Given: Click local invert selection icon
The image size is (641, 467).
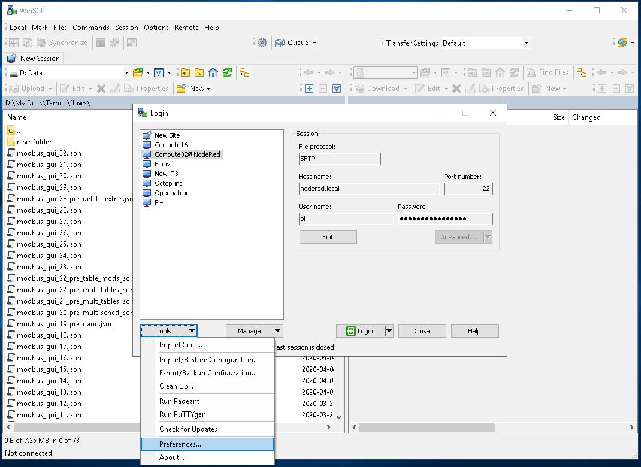Looking at the screenshot, I should (x=337, y=89).
